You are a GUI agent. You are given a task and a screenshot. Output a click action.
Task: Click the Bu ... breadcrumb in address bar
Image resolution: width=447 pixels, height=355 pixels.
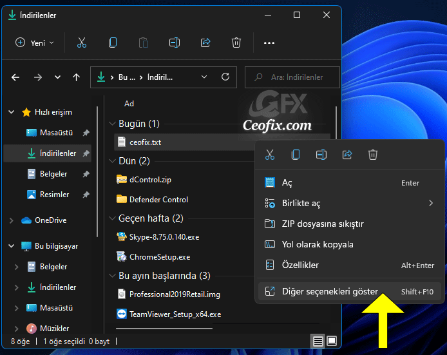pyautogui.click(x=127, y=77)
